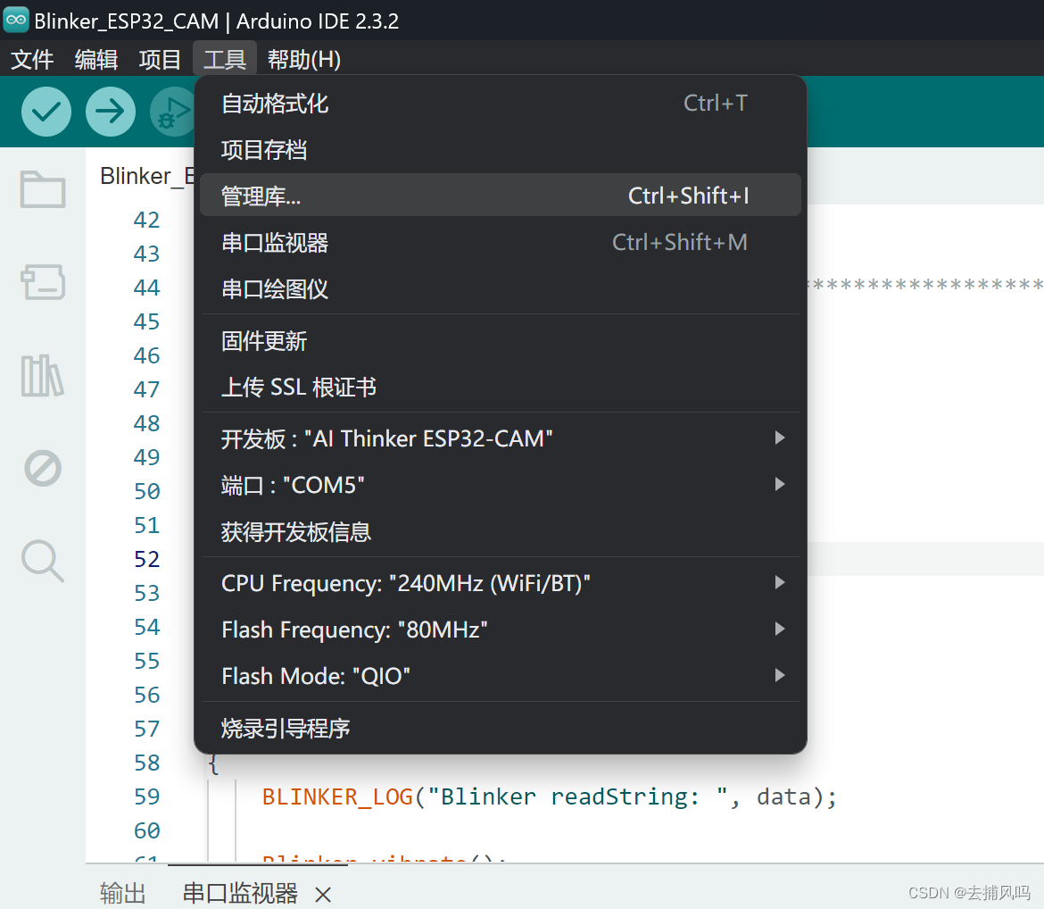Collapse the 工具 menu
Screen dimensions: 1044x909
224,59
